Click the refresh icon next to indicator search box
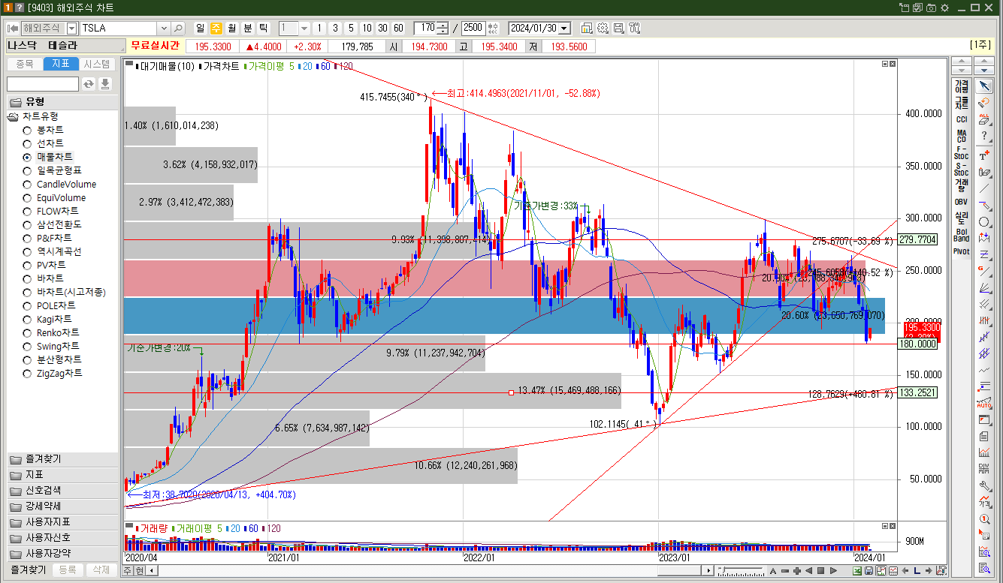 pos(89,83)
